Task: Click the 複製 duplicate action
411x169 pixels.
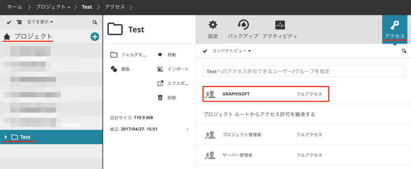Action: pos(120,69)
